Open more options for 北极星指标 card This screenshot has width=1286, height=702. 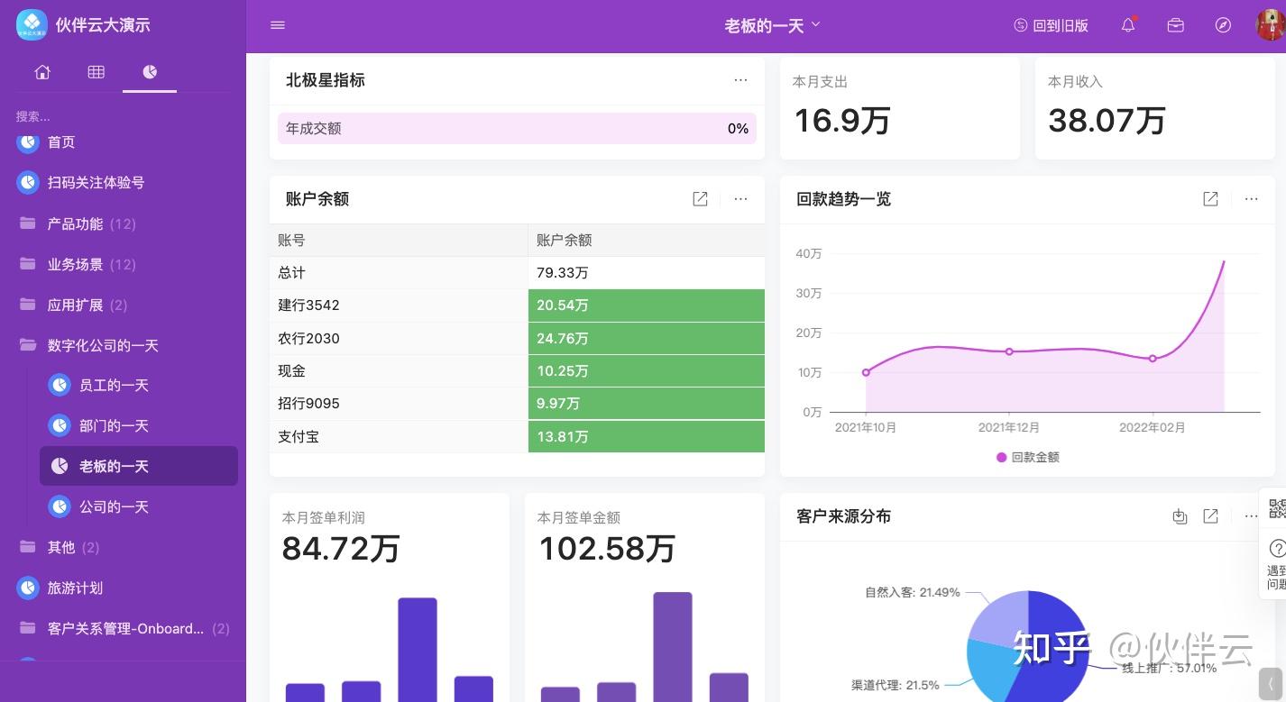740,80
